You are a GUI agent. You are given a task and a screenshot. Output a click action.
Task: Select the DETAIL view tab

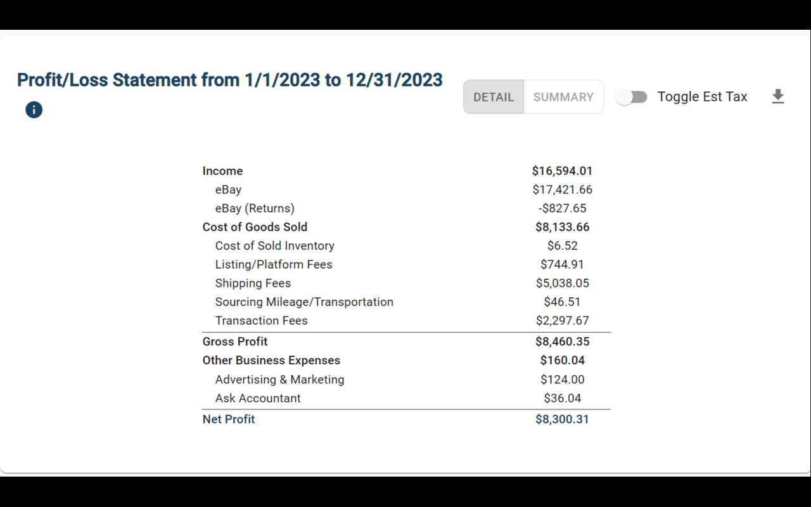(x=494, y=97)
